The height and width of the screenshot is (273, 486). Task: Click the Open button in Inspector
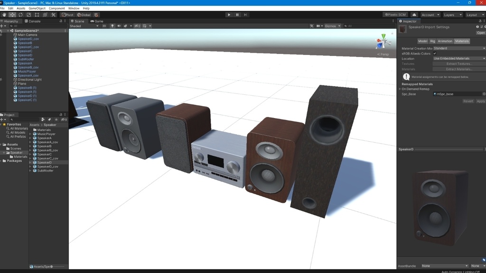[481, 33]
